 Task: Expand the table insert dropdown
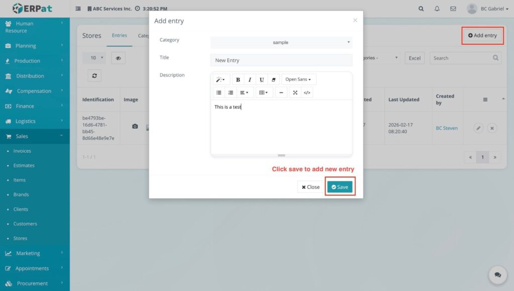pyautogui.click(x=263, y=92)
